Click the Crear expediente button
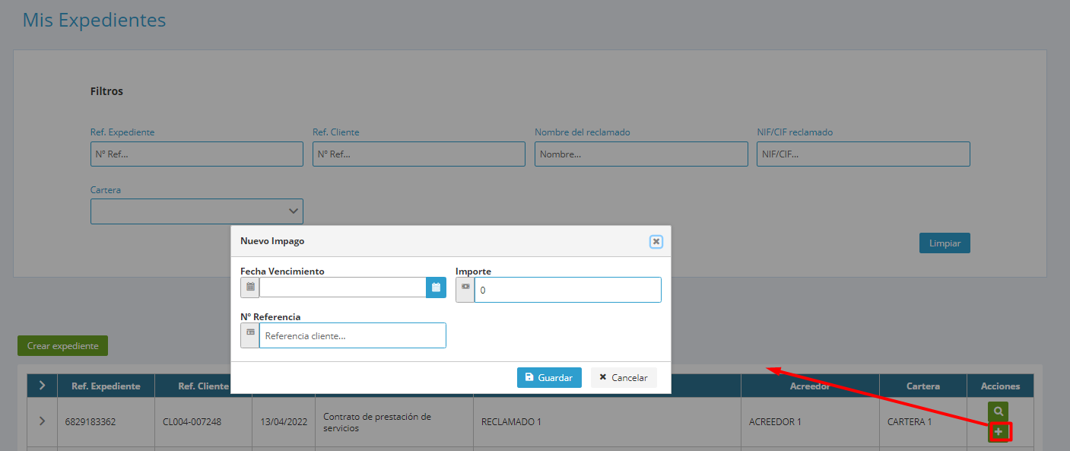This screenshot has width=1070, height=451. pyautogui.click(x=63, y=346)
